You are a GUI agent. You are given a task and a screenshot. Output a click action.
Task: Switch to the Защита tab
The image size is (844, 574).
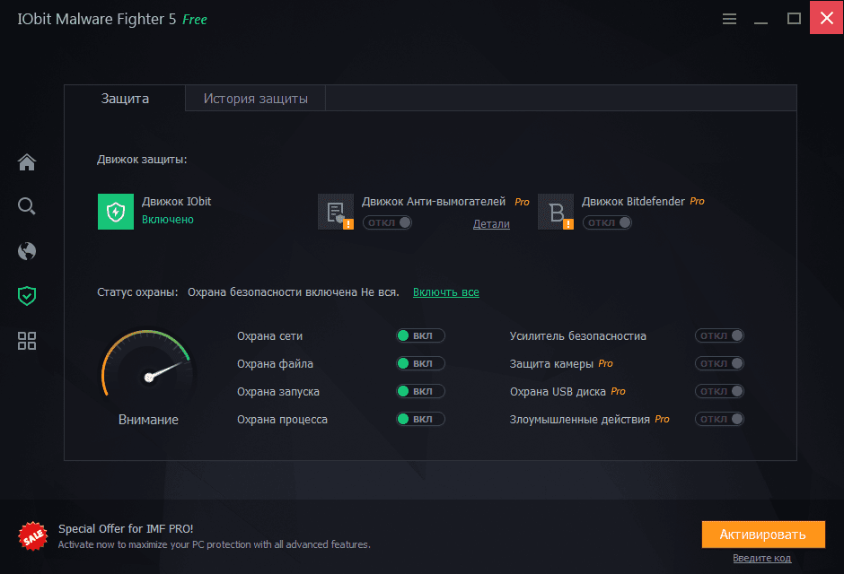(125, 99)
